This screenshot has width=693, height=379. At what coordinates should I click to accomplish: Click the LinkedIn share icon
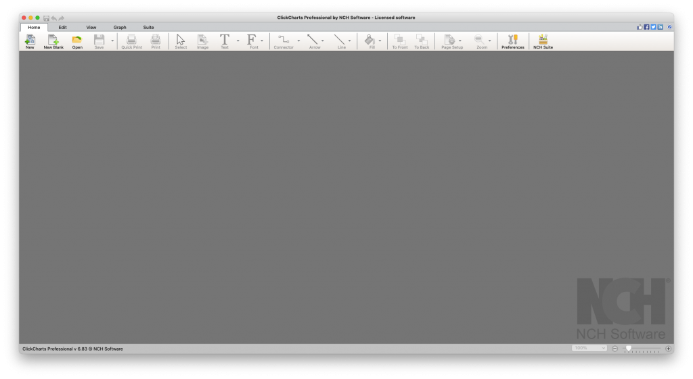(661, 27)
